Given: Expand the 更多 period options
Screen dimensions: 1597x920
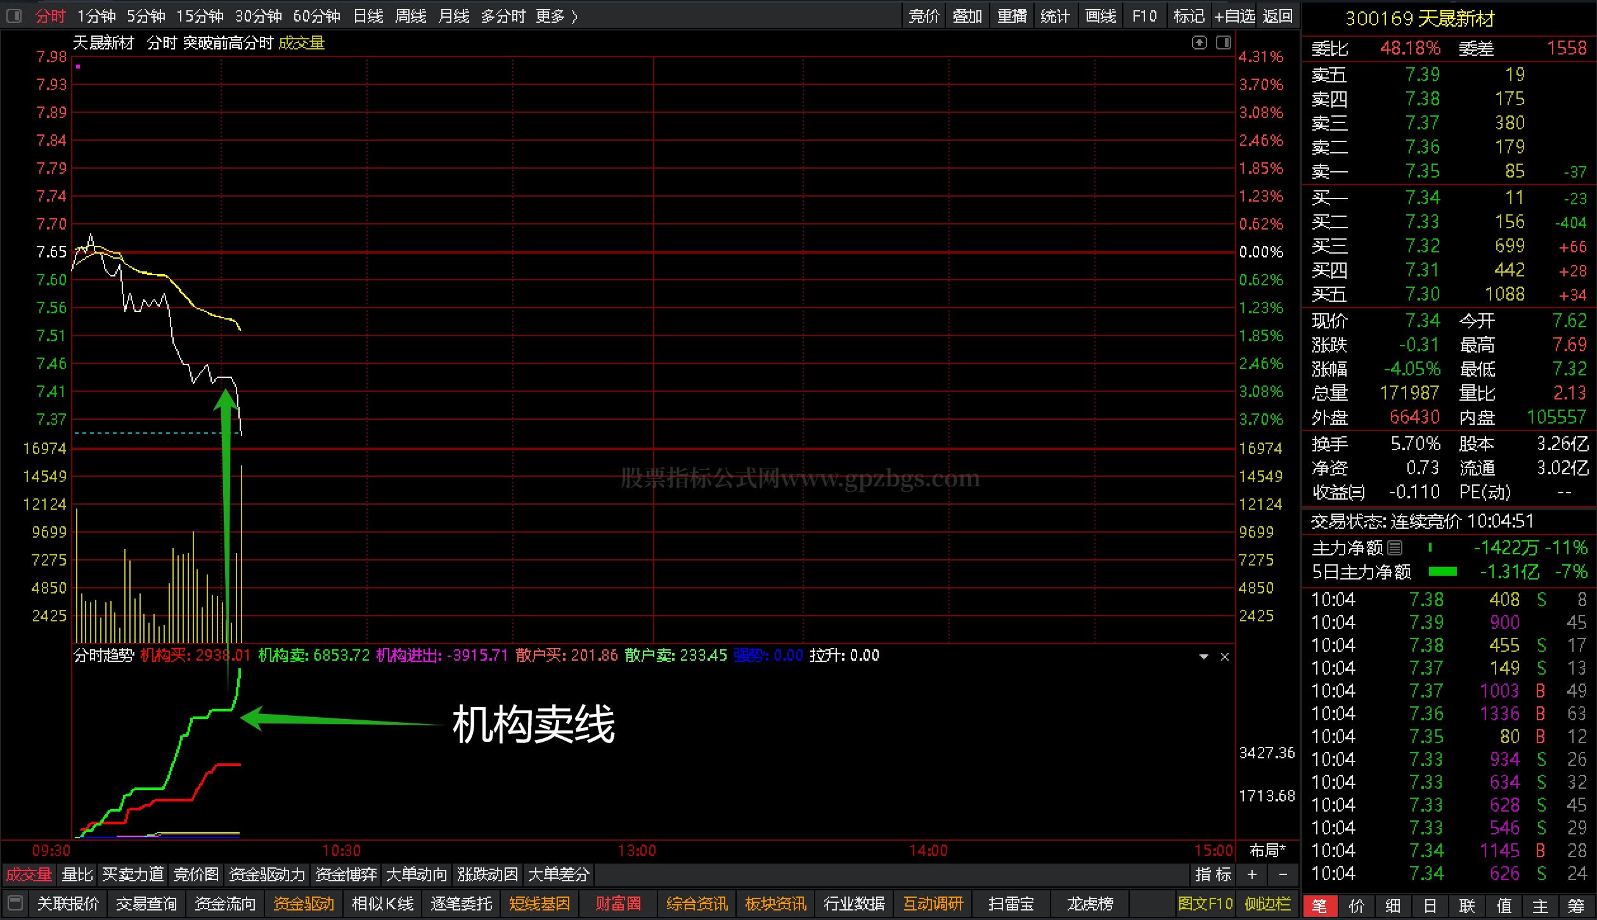Looking at the screenshot, I should click(556, 16).
